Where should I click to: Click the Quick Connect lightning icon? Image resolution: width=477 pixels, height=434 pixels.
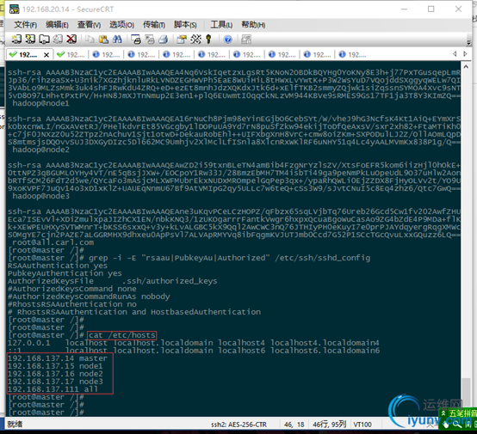point(30,39)
